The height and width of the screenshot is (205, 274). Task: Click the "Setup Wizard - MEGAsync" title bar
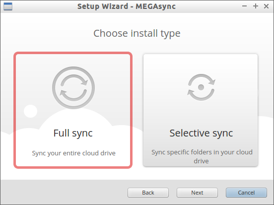[x=127, y=6]
